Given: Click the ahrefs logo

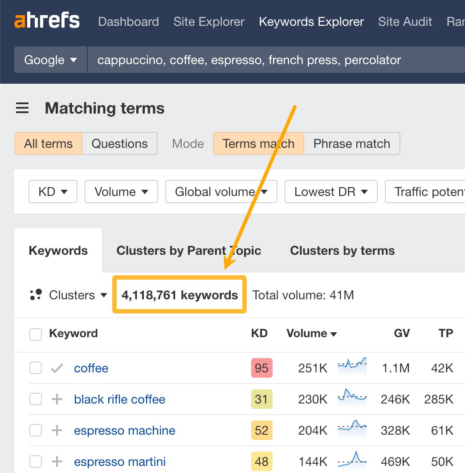Looking at the screenshot, I should (x=47, y=20).
